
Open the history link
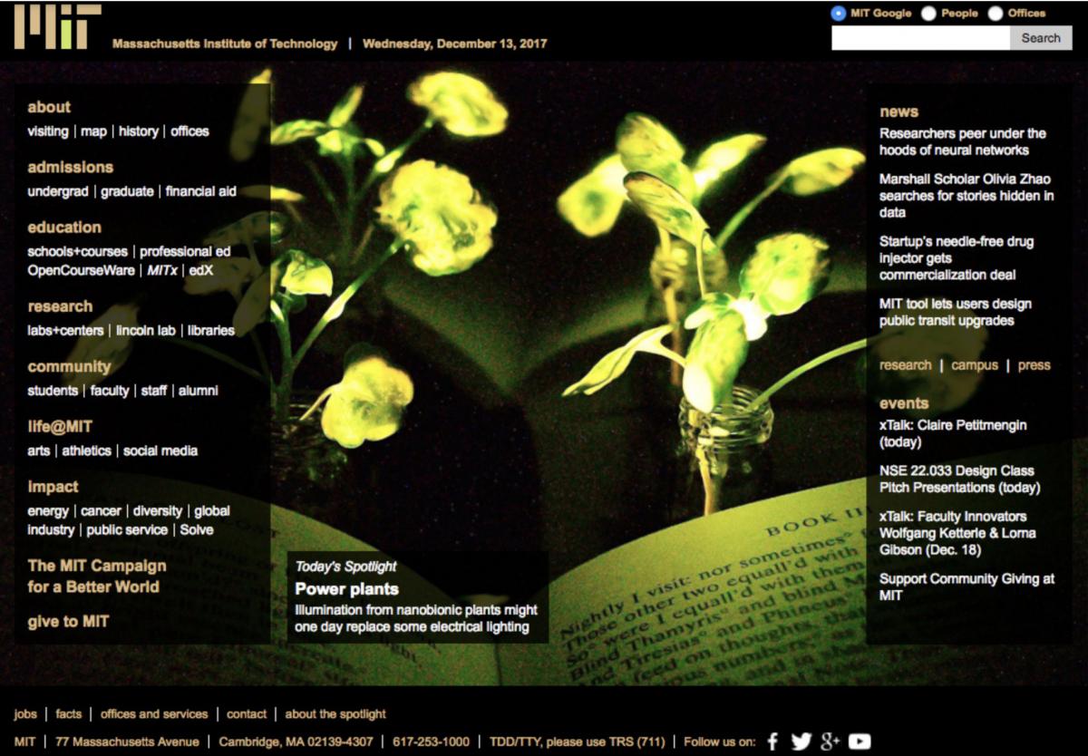(139, 131)
